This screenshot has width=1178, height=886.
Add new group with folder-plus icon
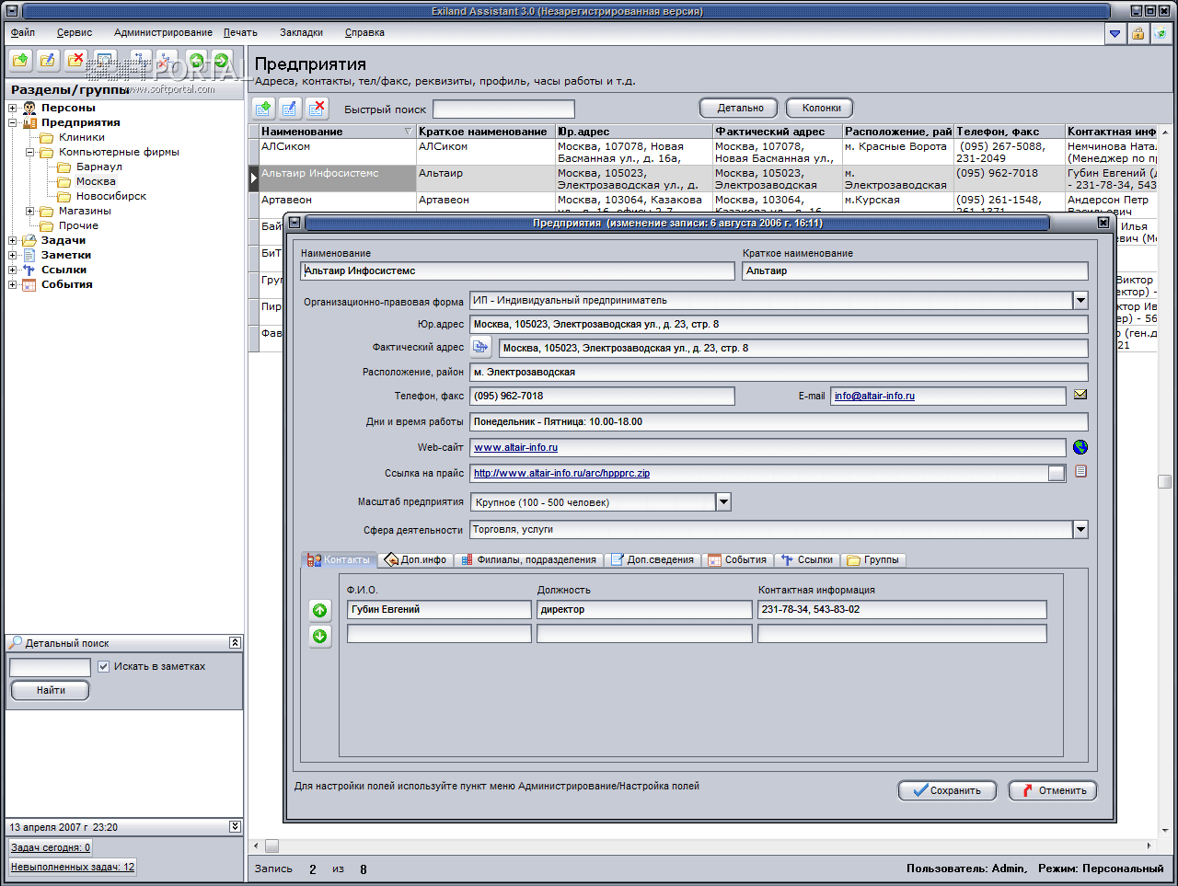(20, 61)
